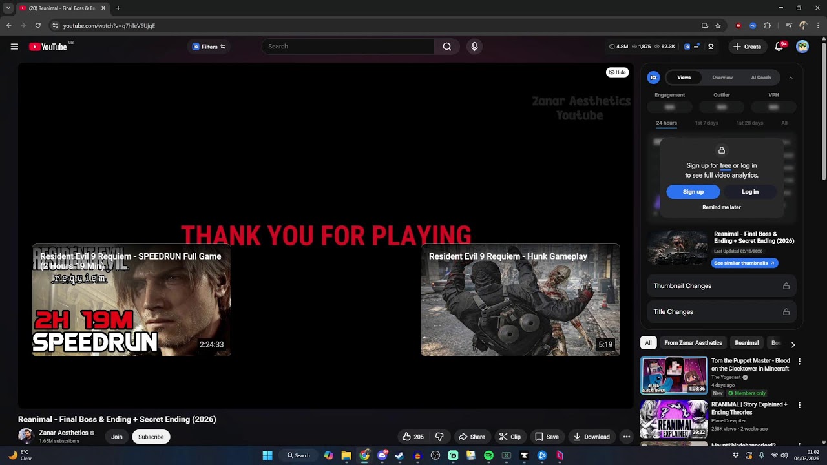Open more actions three-dot menu under video

626,437
